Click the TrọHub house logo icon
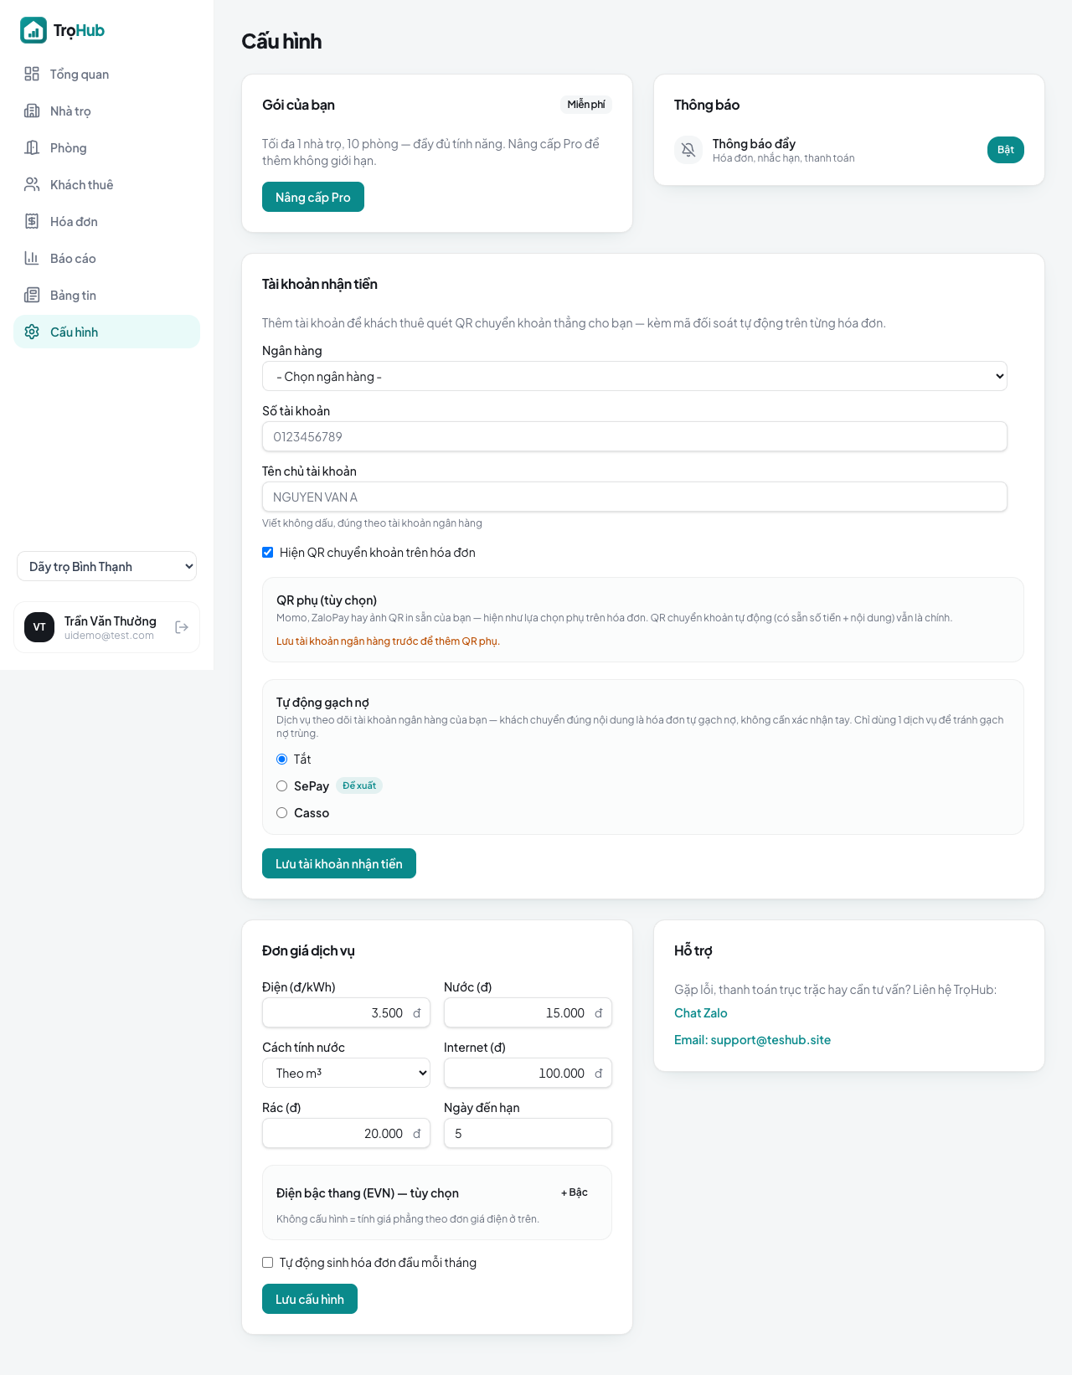The image size is (1072, 1375). pyautogui.click(x=33, y=30)
